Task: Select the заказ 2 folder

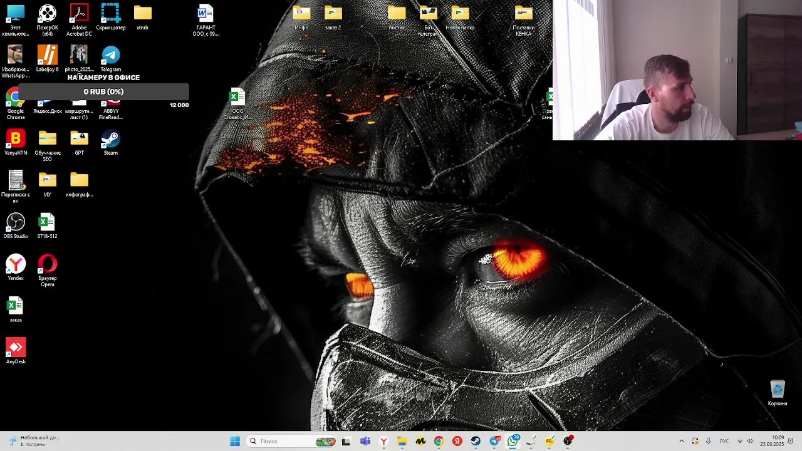Action: [333, 18]
